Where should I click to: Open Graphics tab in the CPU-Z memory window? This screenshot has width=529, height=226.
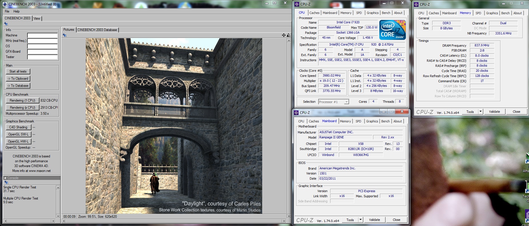pos(492,13)
